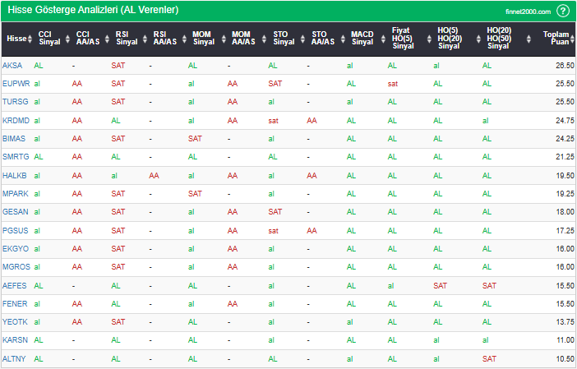Viewport: 577px width, 369px height.
Task: Select GESAN total score 18.00
Action: click(565, 212)
